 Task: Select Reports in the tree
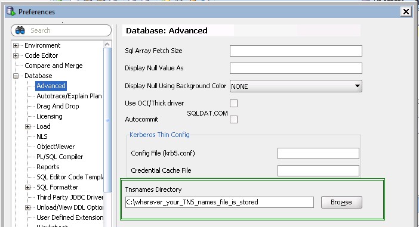(48, 167)
